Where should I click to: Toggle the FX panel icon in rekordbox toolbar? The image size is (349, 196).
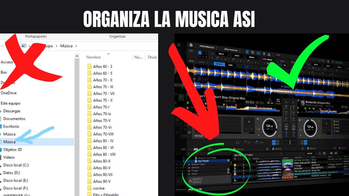pyautogui.click(x=247, y=51)
